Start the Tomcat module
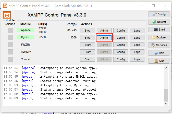Image resolution: width=172 pixels, height=114 pixels. pyautogui.click(x=88, y=59)
